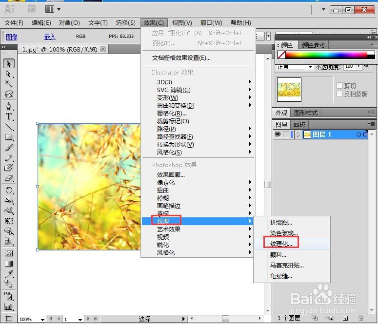Switch to 图形样式 tab
This screenshot has height=324, width=378.
point(305,113)
